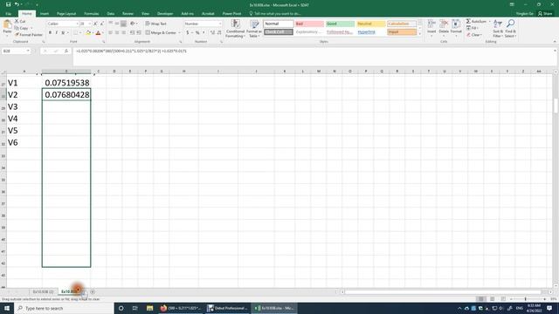The height and width of the screenshot is (314, 559).
Task: Click the orientation text angle icon
Action: tap(132, 24)
